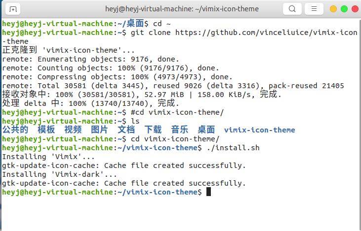Maximize with the green window button
The width and height of the screenshot is (361, 231).
click(x=344, y=9)
